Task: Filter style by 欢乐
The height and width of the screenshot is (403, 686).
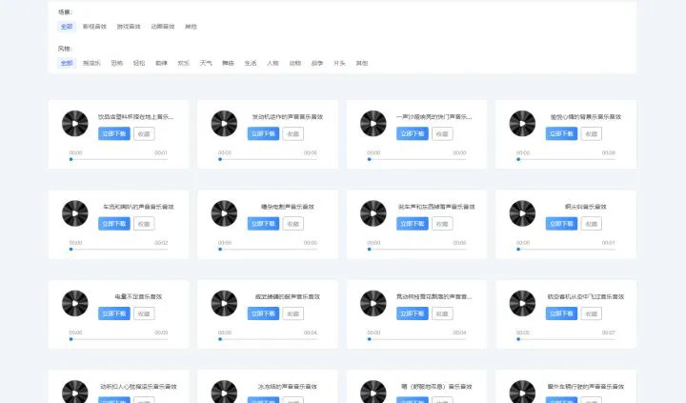Action: click(x=184, y=63)
